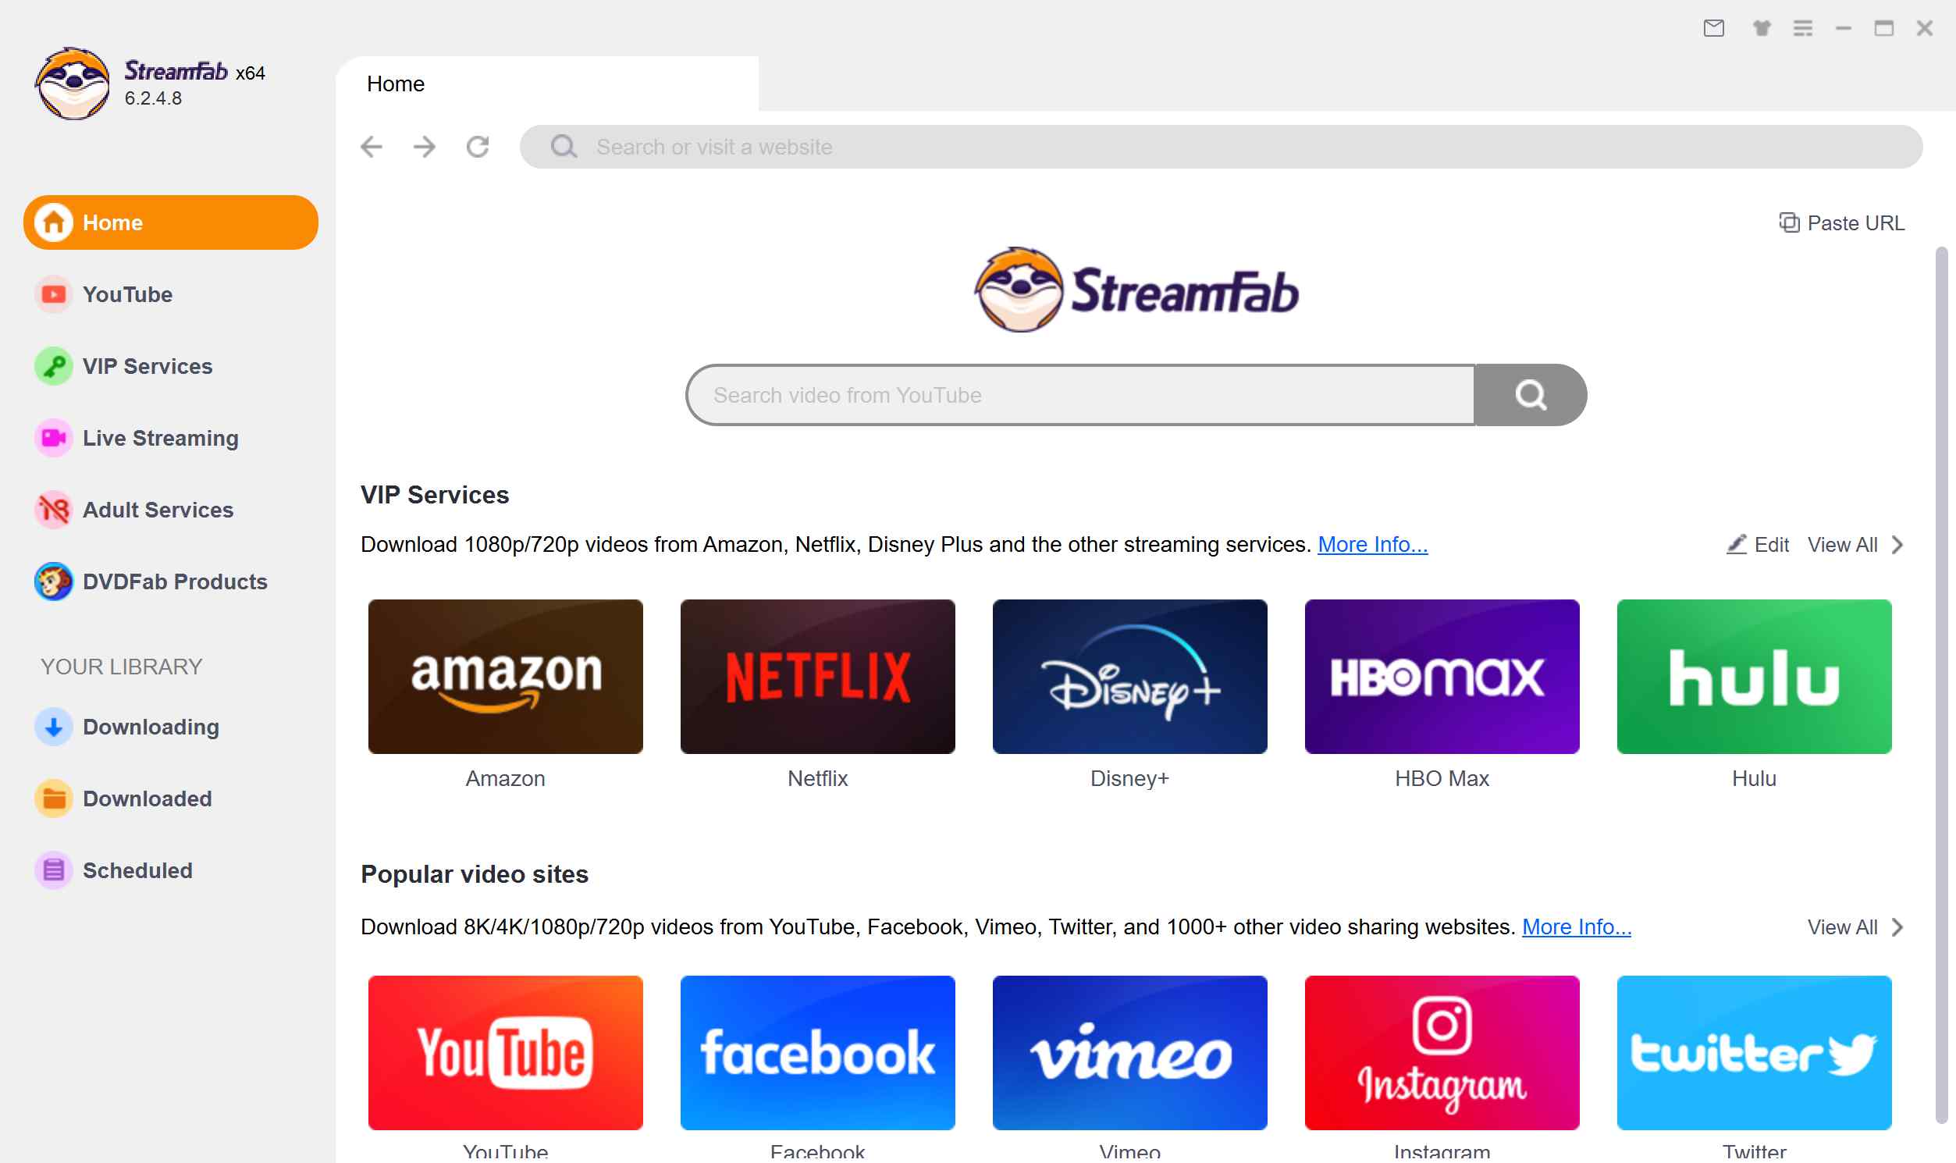Image resolution: width=1956 pixels, height=1163 pixels.
Task: Click the Paste URL control
Action: [1841, 222]
